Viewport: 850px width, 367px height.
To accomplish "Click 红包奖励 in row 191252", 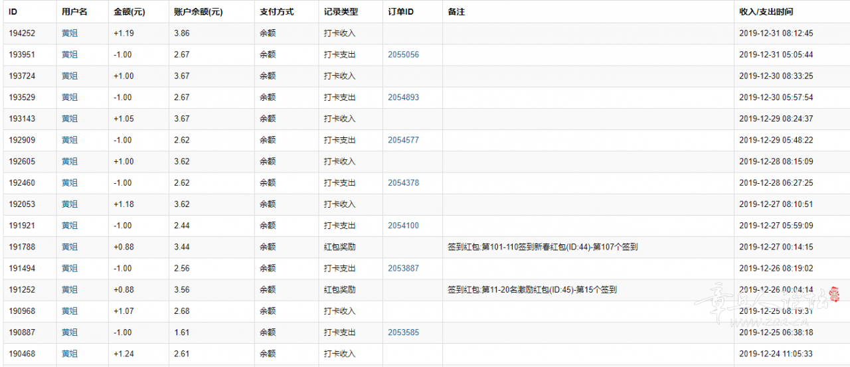I will [x=340, y=289].
